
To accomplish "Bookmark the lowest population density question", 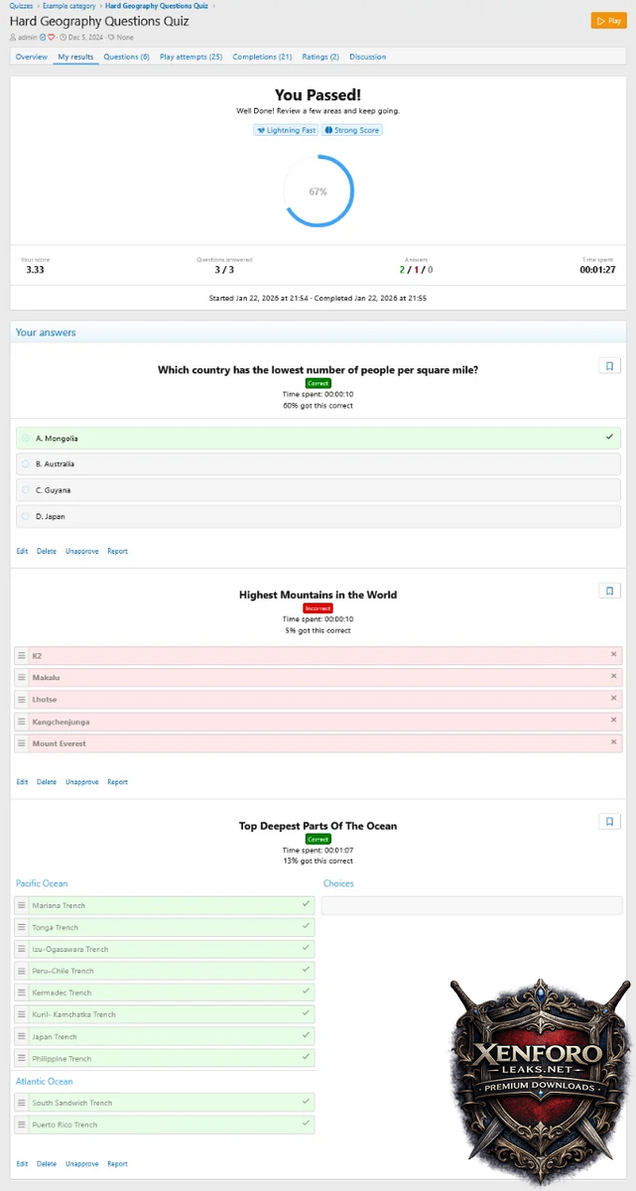I will coord(609,365).
